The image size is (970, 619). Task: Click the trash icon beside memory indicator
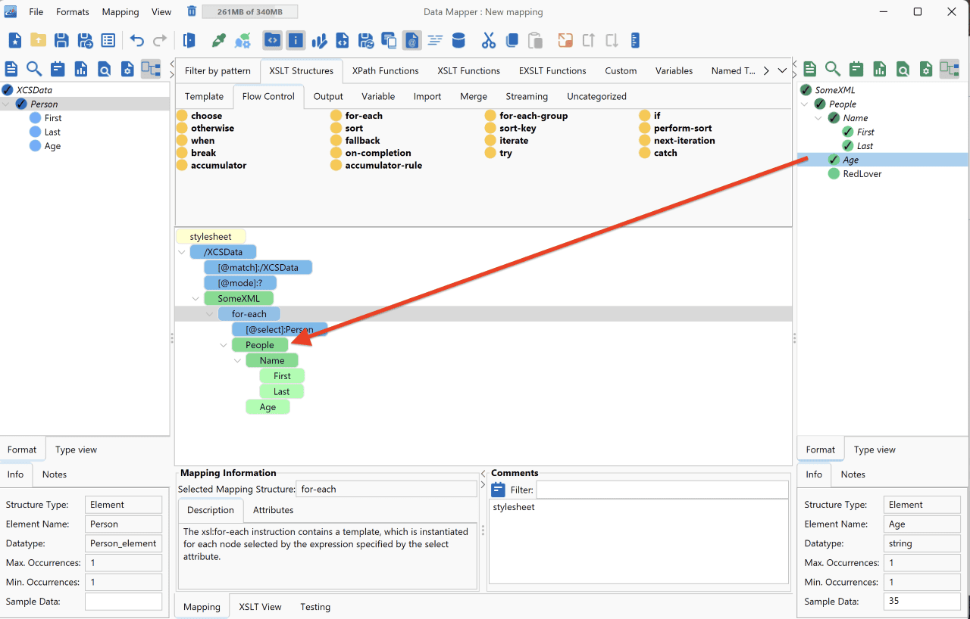point(192,11)
